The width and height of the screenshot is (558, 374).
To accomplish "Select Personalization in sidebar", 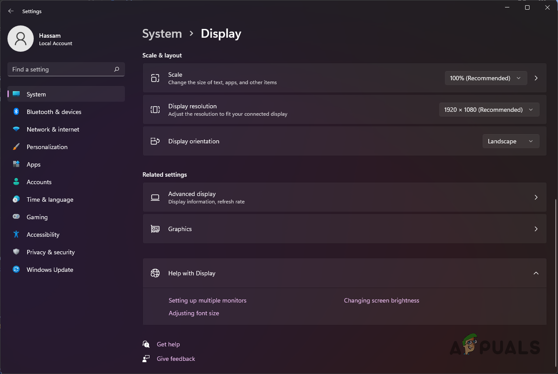I will [x=66, y=147].
